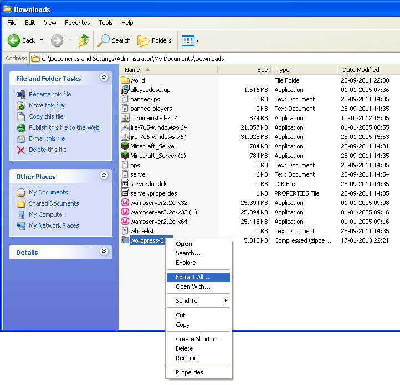This screenshot has height=385, width=400.
Task: Open the Favorites menu
Action: (x=77, y=23)
